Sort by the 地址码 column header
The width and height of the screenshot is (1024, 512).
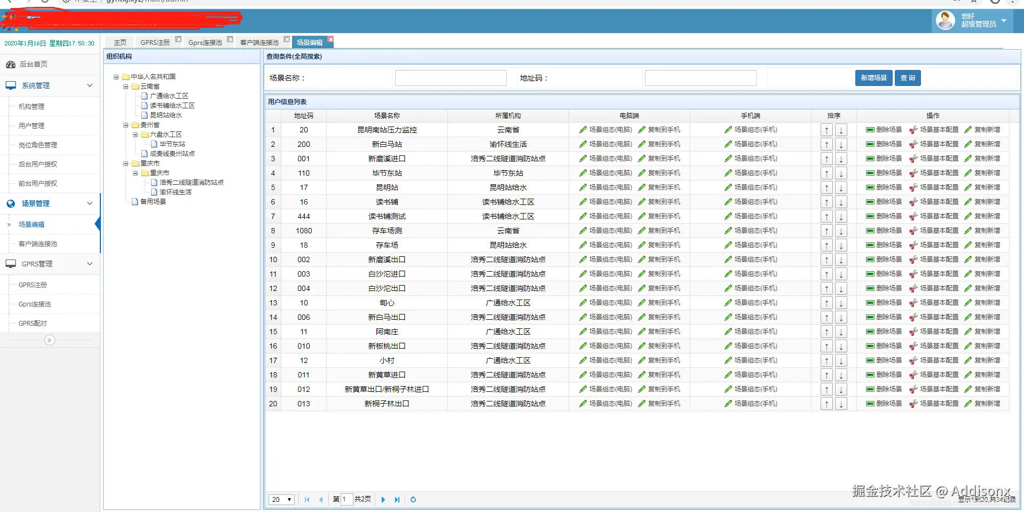click(304, 116)
